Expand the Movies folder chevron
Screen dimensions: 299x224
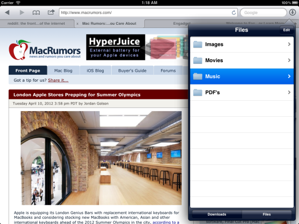click(289, 60)
